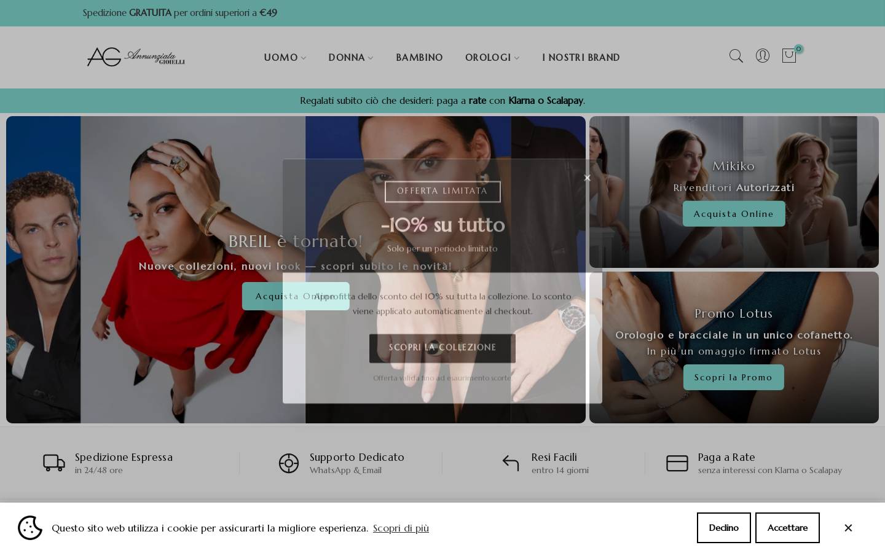
Task: Expand the OROLOGI menu
Action: [x=492, y=57]
